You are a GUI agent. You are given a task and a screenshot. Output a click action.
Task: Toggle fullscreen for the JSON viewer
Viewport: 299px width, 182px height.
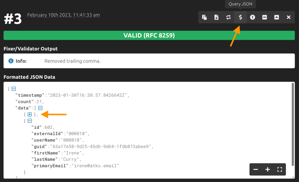pyautogui.click(x=280, y=169)
